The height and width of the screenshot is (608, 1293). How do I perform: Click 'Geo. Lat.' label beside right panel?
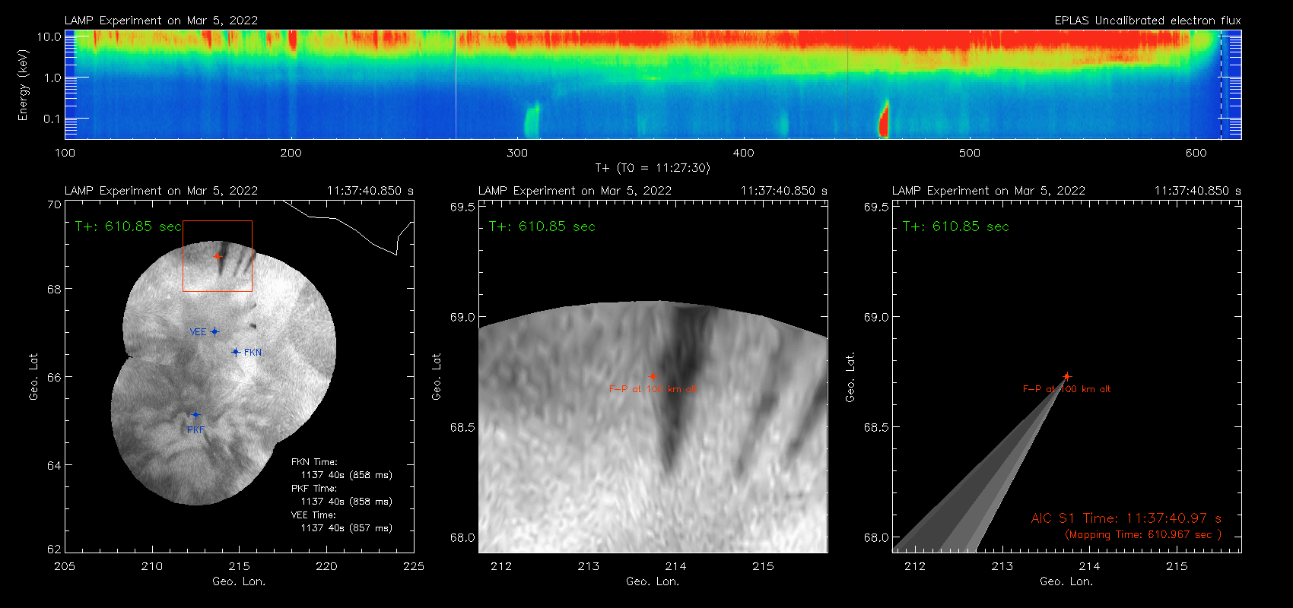850,377
